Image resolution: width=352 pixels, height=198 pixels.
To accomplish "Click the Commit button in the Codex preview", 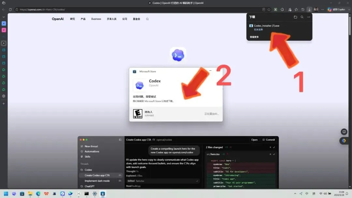I will (269, 140).
